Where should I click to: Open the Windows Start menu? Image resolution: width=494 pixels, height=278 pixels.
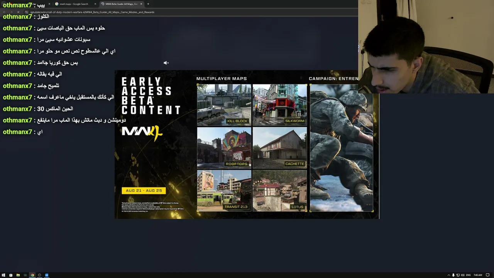click(3, 275)
